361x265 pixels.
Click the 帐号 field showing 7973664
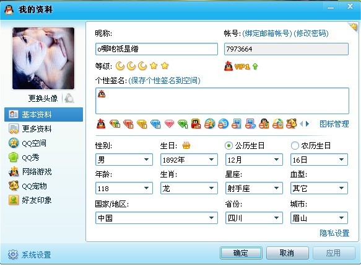pyautogui.click(x=286, y=49)
